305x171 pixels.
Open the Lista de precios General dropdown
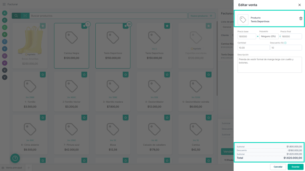click(227, 27)
